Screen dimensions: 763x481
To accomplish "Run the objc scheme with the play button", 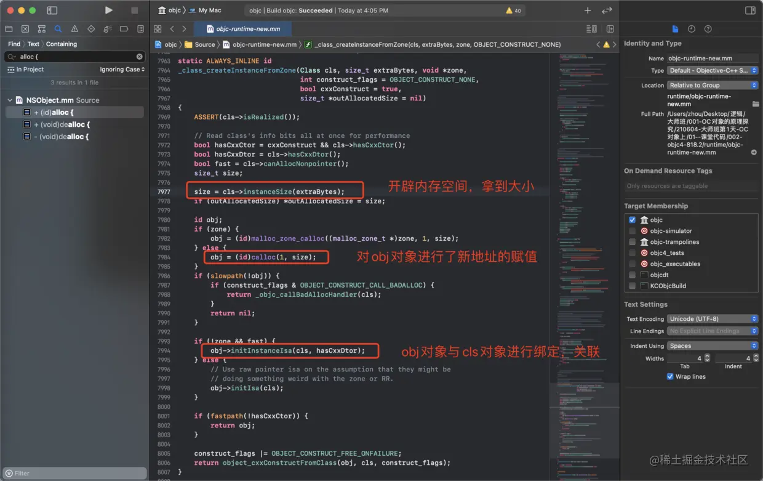I will 108,10.
